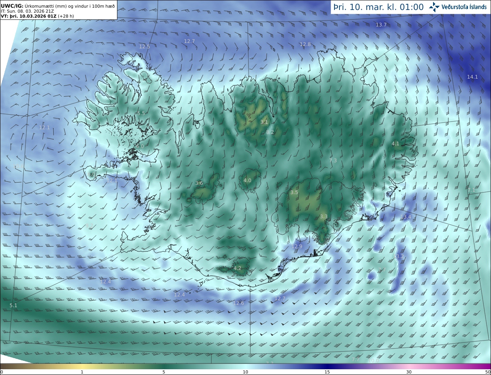The width and height of the screenshot is (491, 375).
Task: Click the 5.5 value on Westfjords
Action: (x=141, y=113)
